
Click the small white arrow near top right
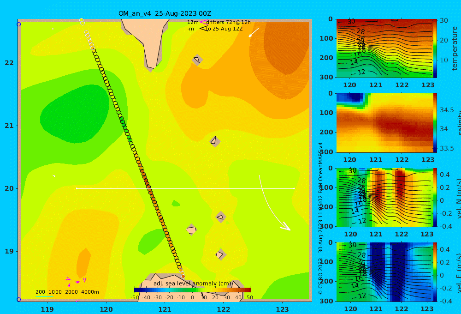(254, 32)
